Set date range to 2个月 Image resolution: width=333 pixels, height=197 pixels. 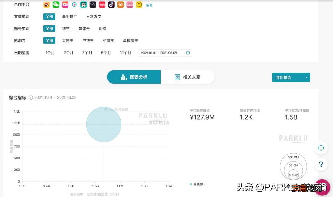[x=68, y=53]
